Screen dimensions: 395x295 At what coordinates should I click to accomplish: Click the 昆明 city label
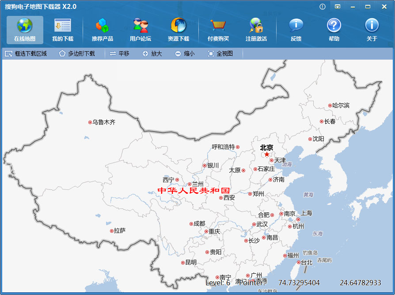pyautogui.click(x=191, y=262)
